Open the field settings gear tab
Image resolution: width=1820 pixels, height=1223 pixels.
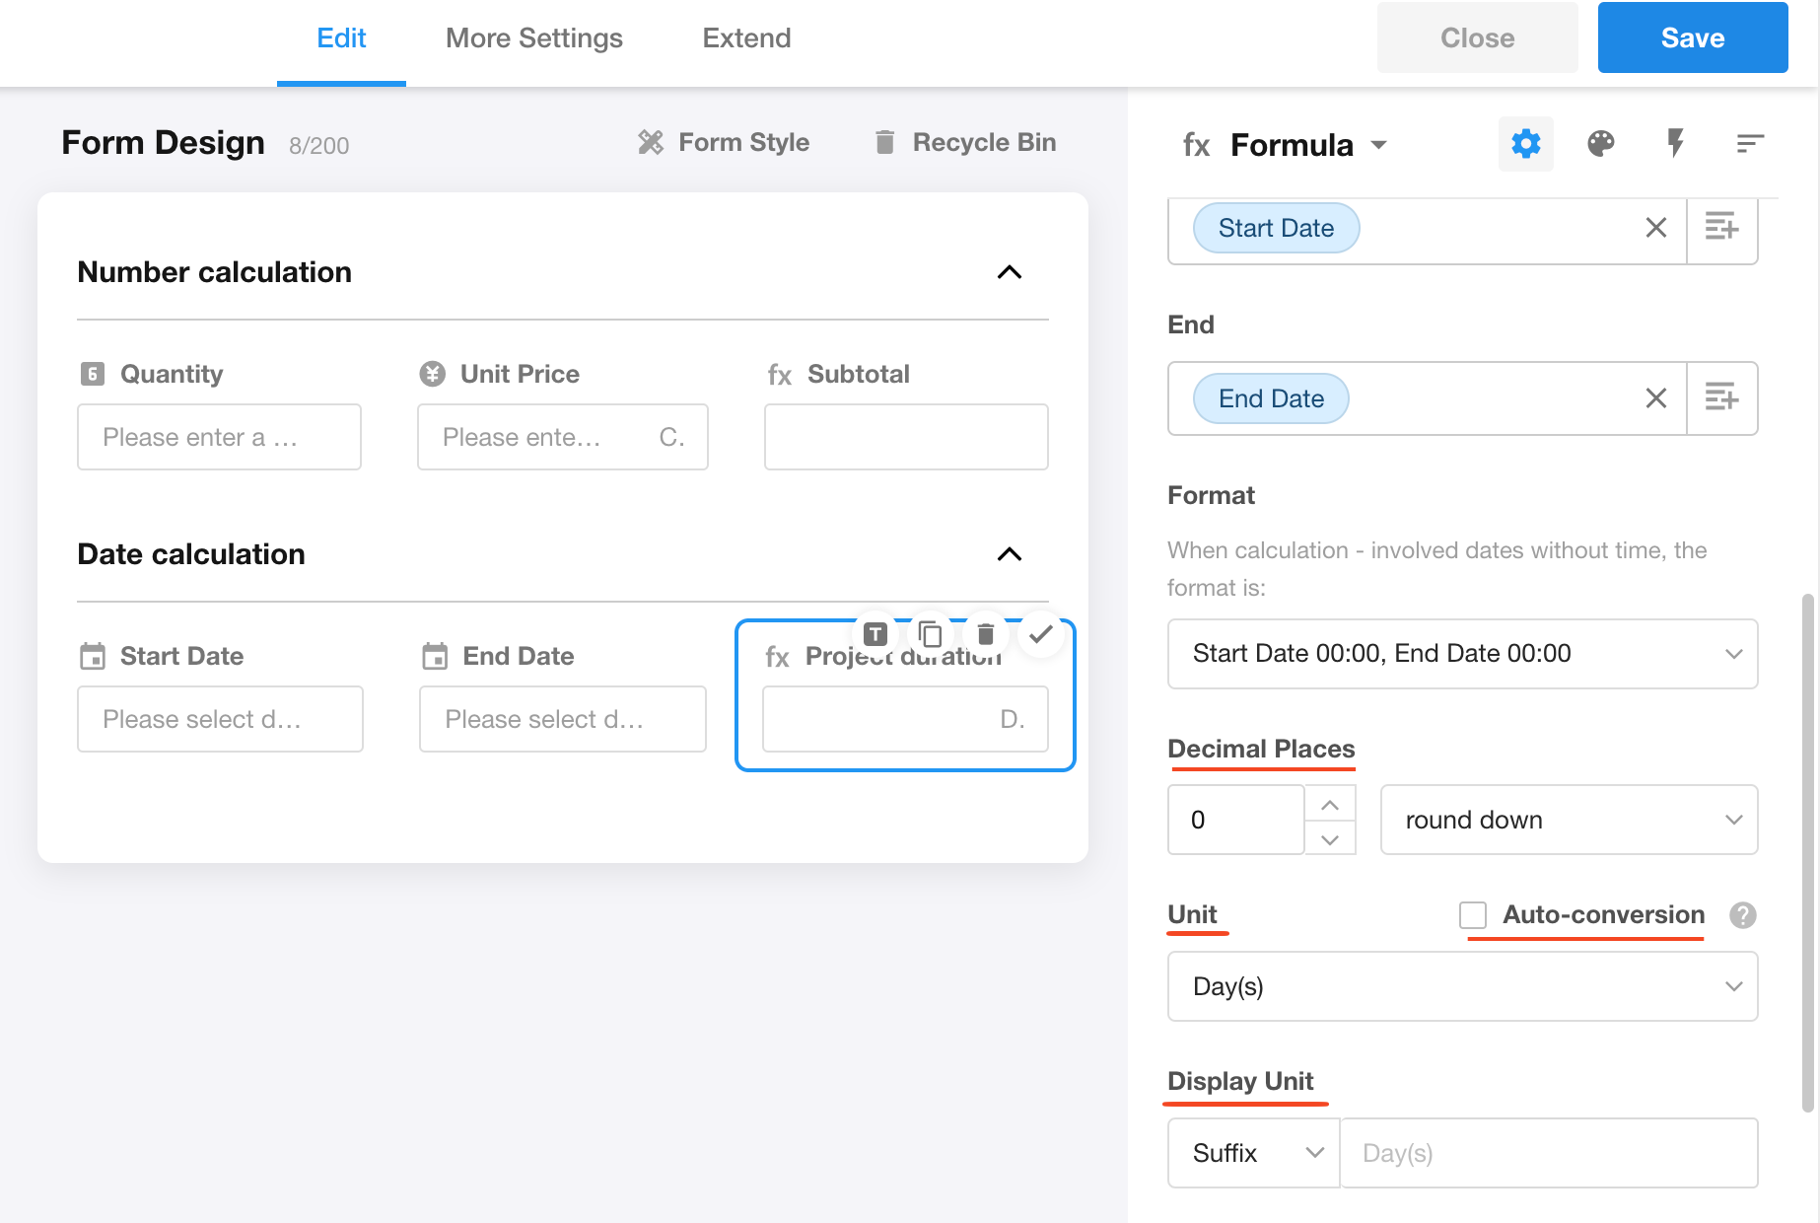tap(1525, 144)
